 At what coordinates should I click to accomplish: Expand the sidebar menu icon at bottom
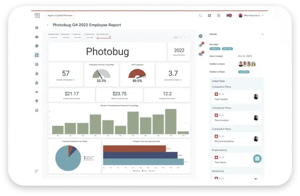[x=36, y=171]
